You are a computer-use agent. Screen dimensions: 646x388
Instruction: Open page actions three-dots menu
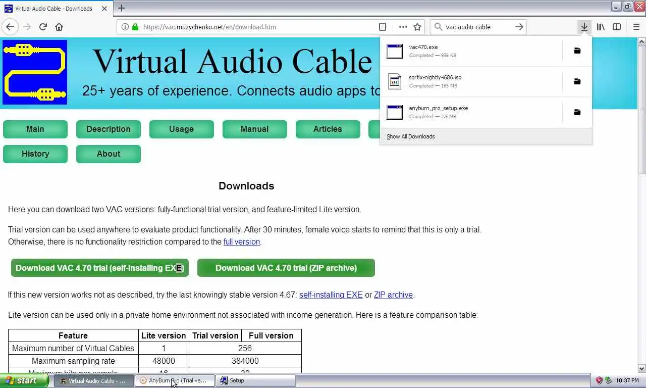403,27
